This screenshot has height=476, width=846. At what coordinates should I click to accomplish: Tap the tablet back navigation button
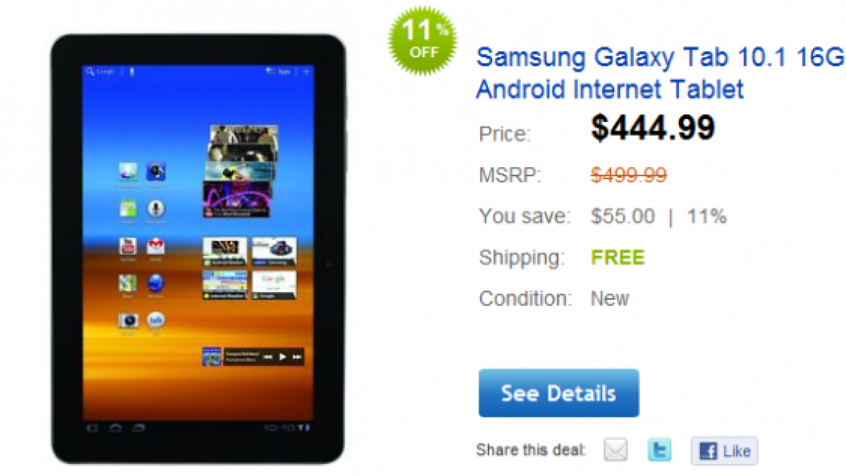(92, 428)
